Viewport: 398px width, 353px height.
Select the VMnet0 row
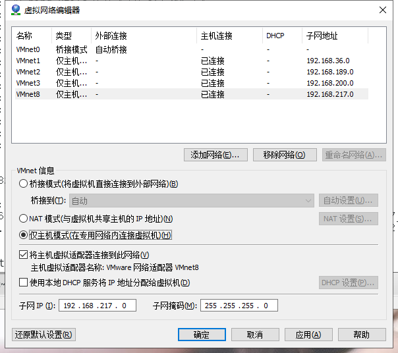coord(192,49)
